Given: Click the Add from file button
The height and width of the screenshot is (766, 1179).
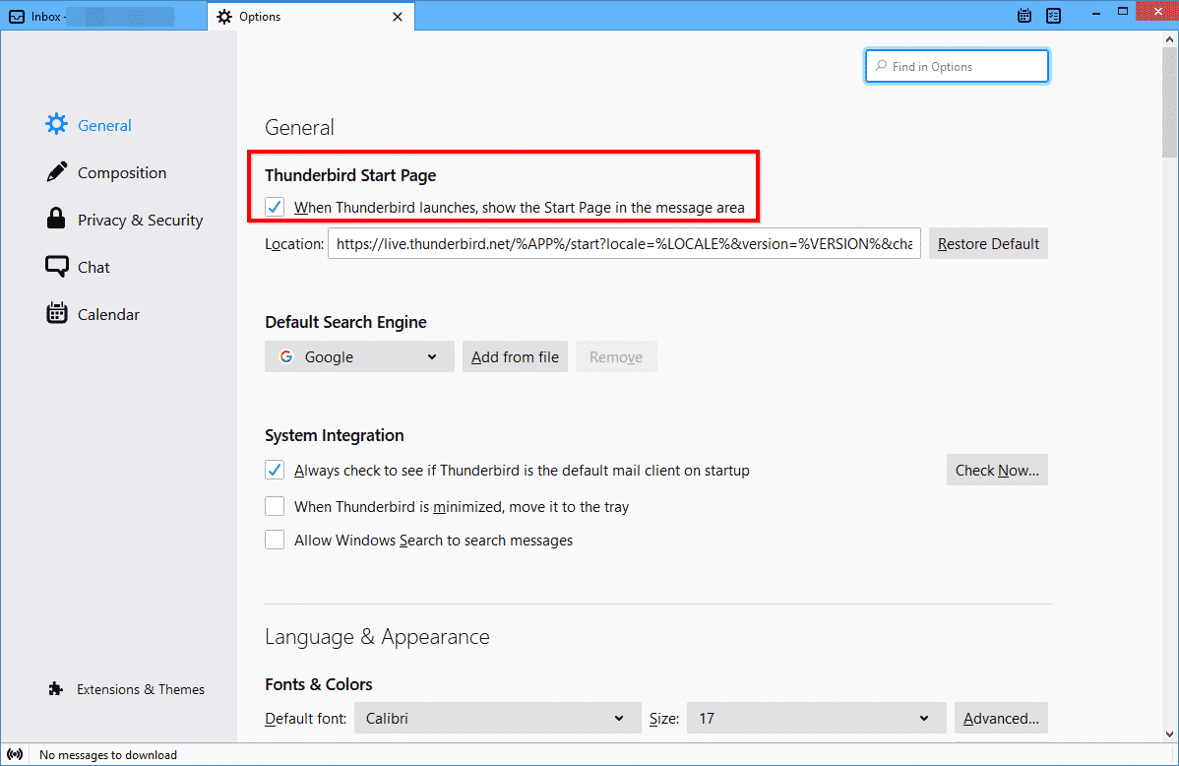Looking at the screenshot, I should coord(515,356).
